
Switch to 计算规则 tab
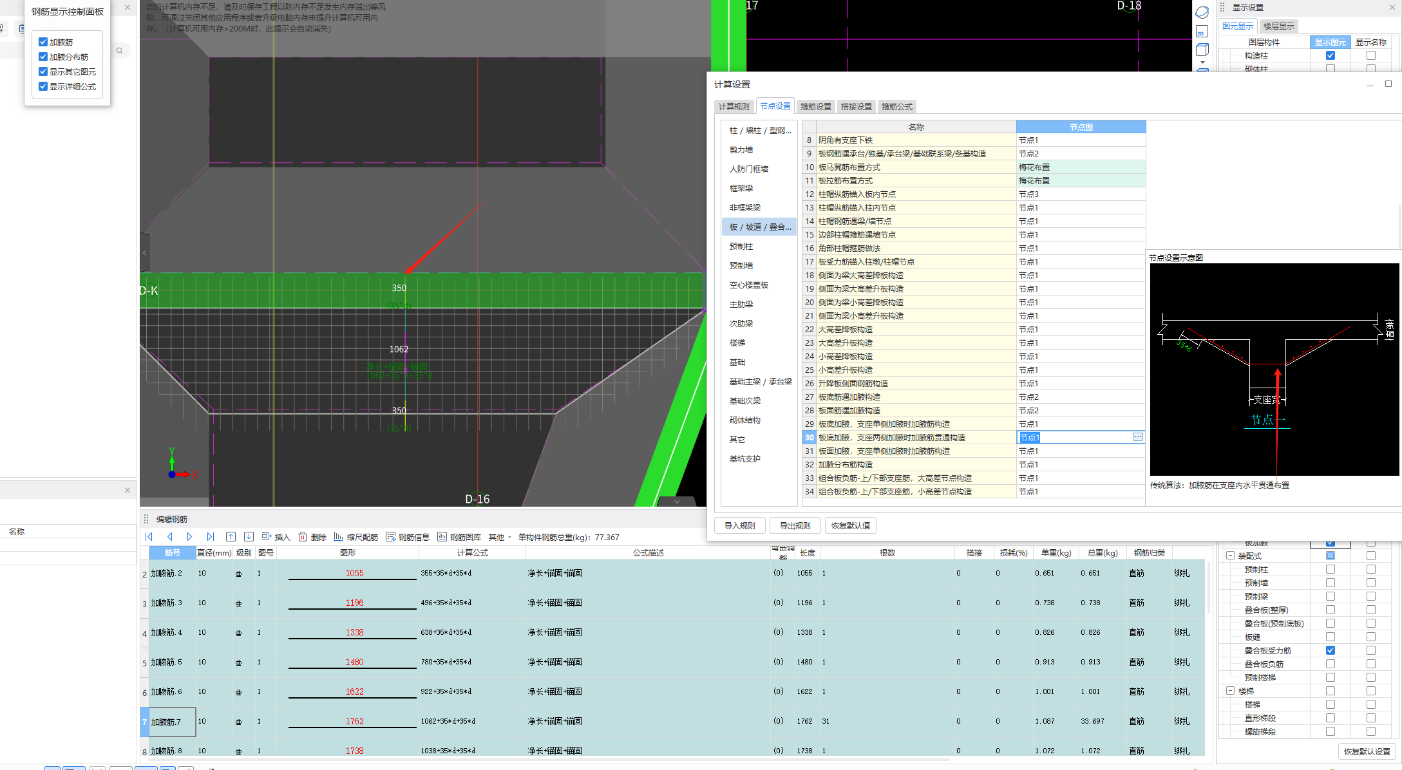pos(734,106)
